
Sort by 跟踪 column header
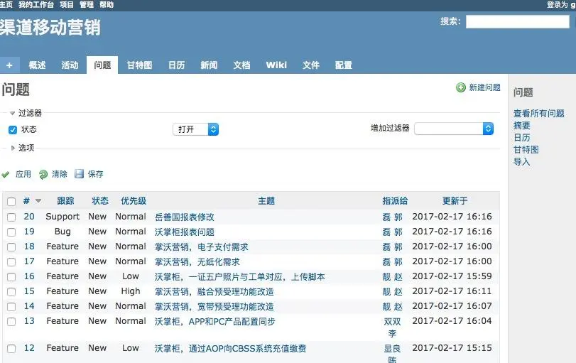click(x=66, y=201)
